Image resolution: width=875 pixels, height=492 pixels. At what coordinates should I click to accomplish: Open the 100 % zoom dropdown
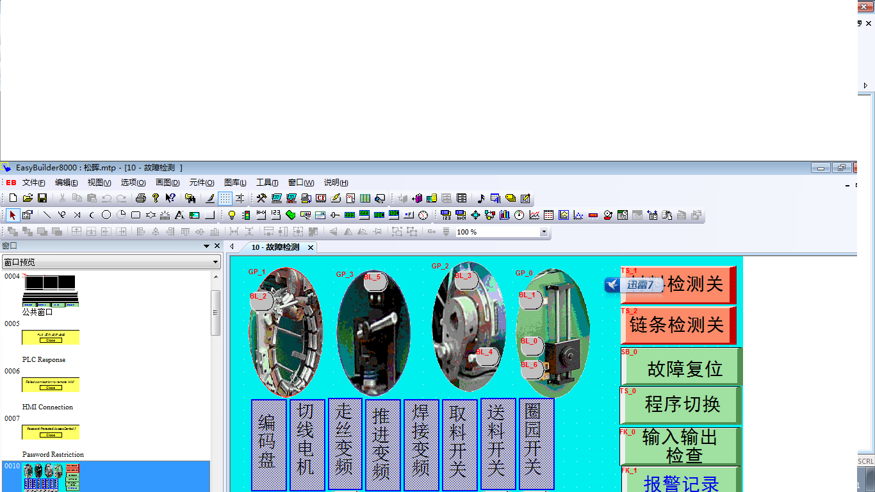coord(544,232)
